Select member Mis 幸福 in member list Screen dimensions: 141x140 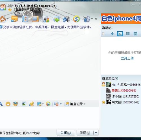(x=121, y=85)
